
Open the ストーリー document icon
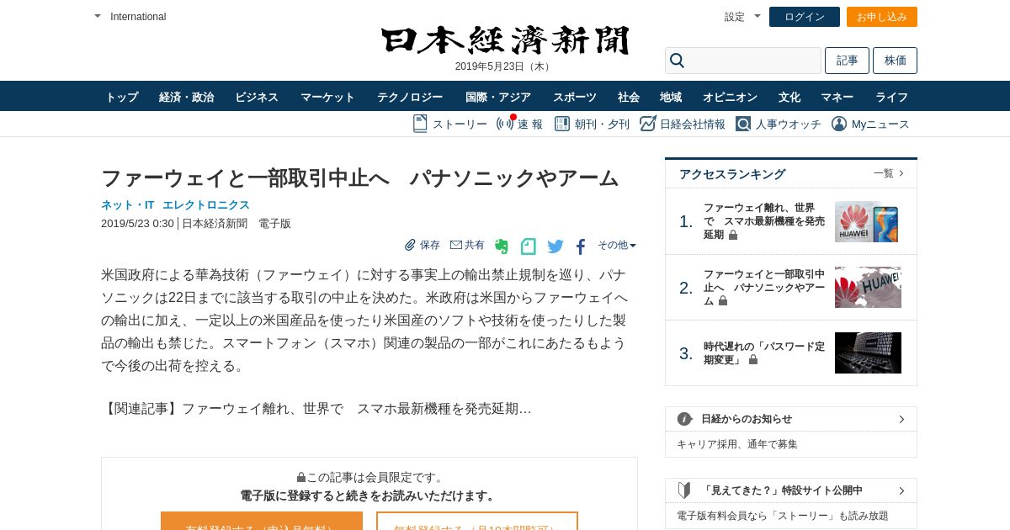(x=420, y=124)
